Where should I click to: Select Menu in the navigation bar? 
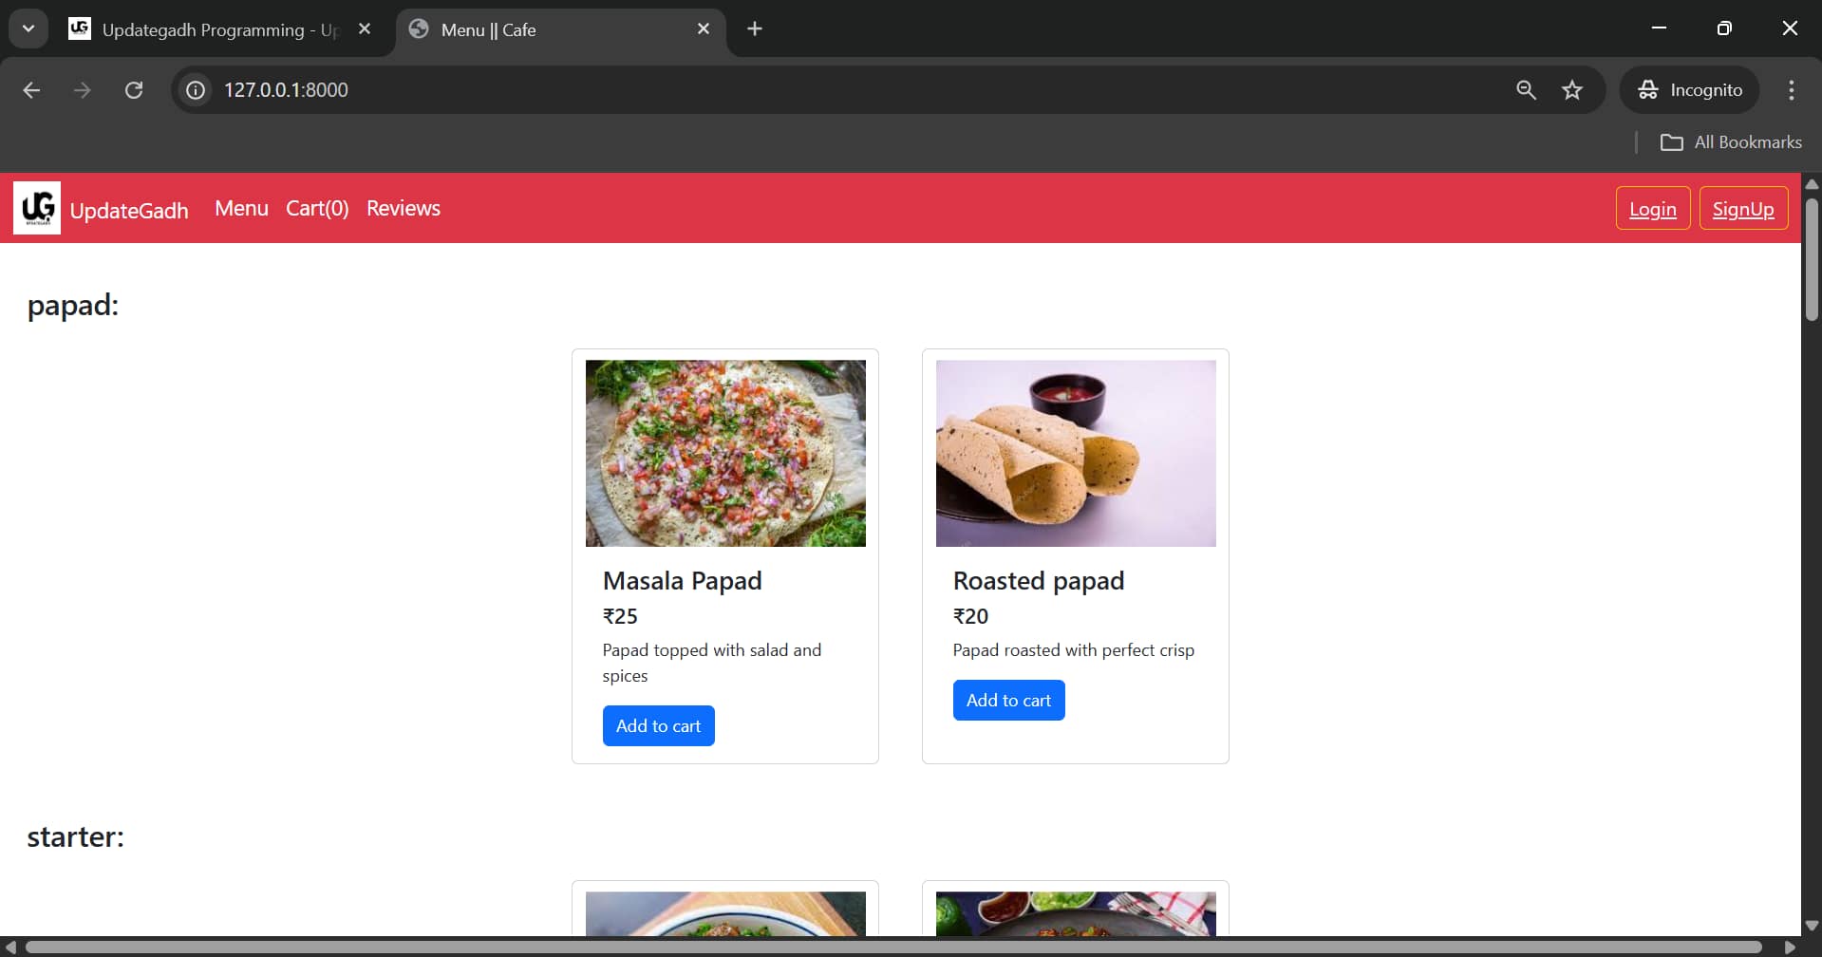click(241, 208)
